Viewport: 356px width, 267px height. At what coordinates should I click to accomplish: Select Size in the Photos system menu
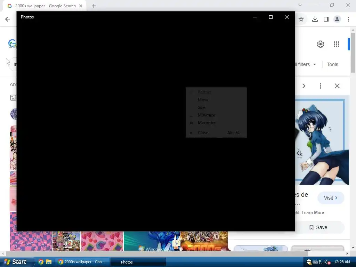click(x=216, y=107)
